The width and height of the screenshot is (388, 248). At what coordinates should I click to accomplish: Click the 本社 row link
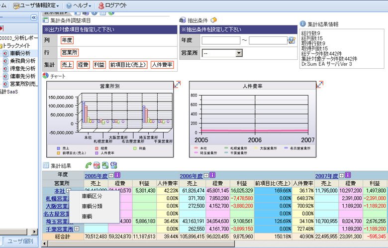(60, 191)
